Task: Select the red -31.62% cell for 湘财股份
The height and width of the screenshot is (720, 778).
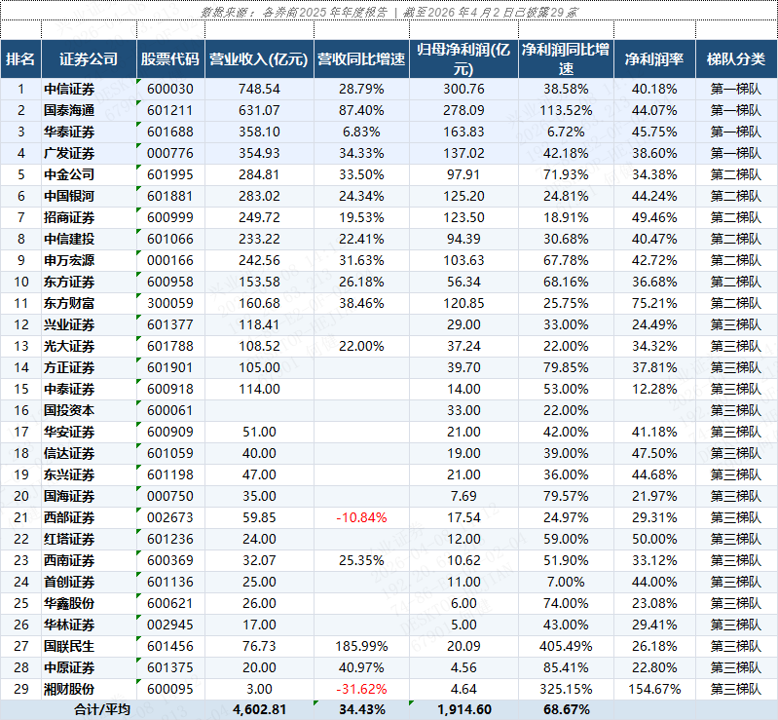Action: (x=360, y=689)
